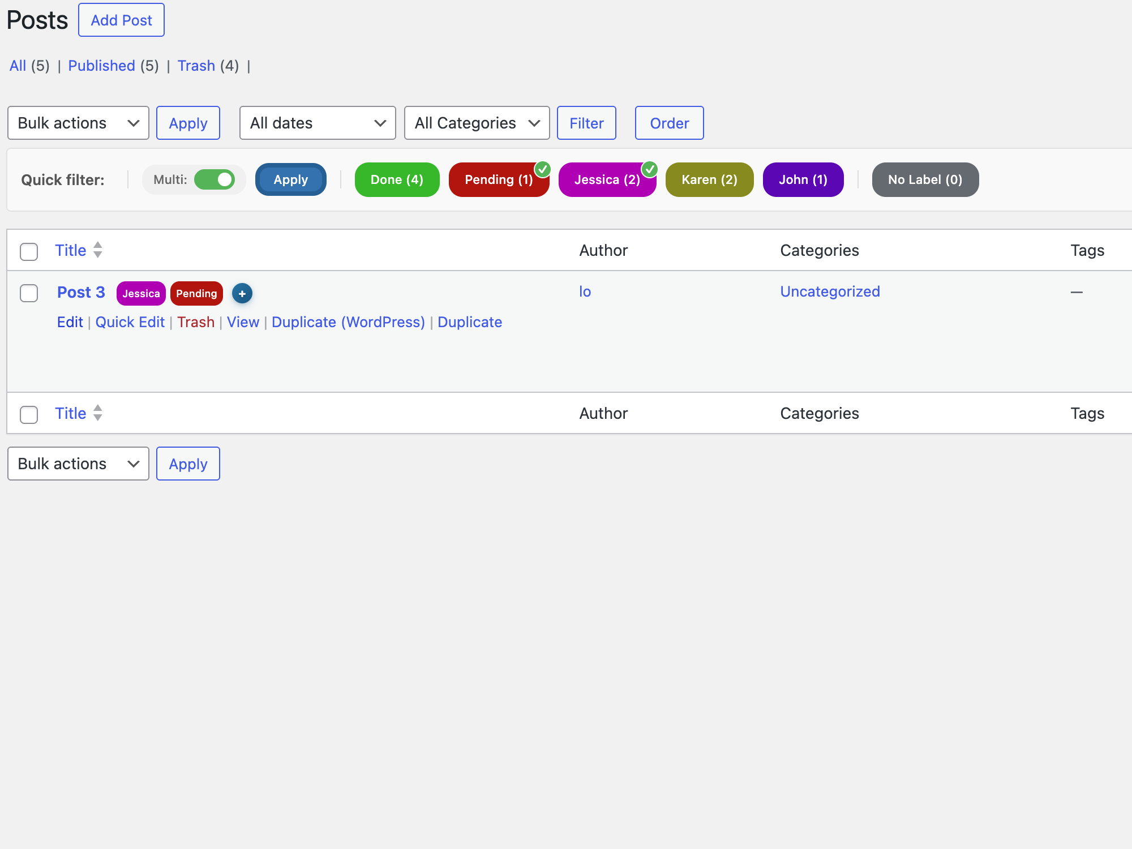The height and width of the screenshot is (849, 1132).
Task: Click the sort arrows in the bottom Title header
Action: tap(97, 413)
